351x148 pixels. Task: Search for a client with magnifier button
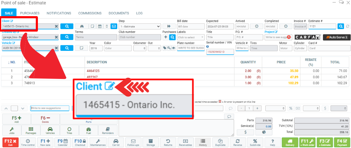[67, 26]
